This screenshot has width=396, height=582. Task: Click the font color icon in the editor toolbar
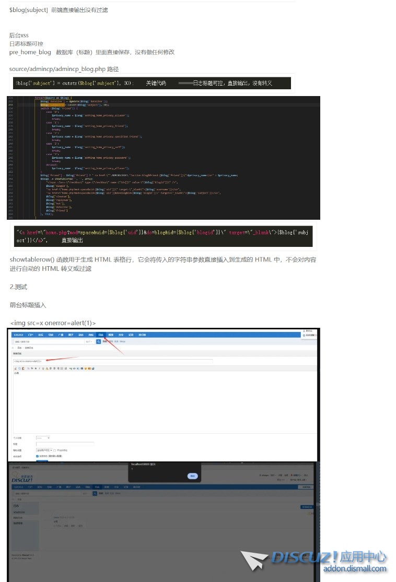click(x=47, y=368)
